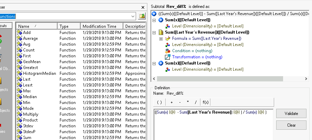This screenshot has height=140, width=312.
Task: Click the horizontal scrollbar right arrow
Action: (306, 79)
